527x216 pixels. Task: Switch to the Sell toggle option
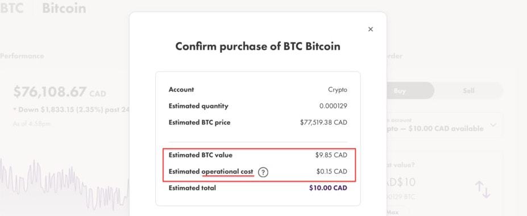[x=468, y=91]
